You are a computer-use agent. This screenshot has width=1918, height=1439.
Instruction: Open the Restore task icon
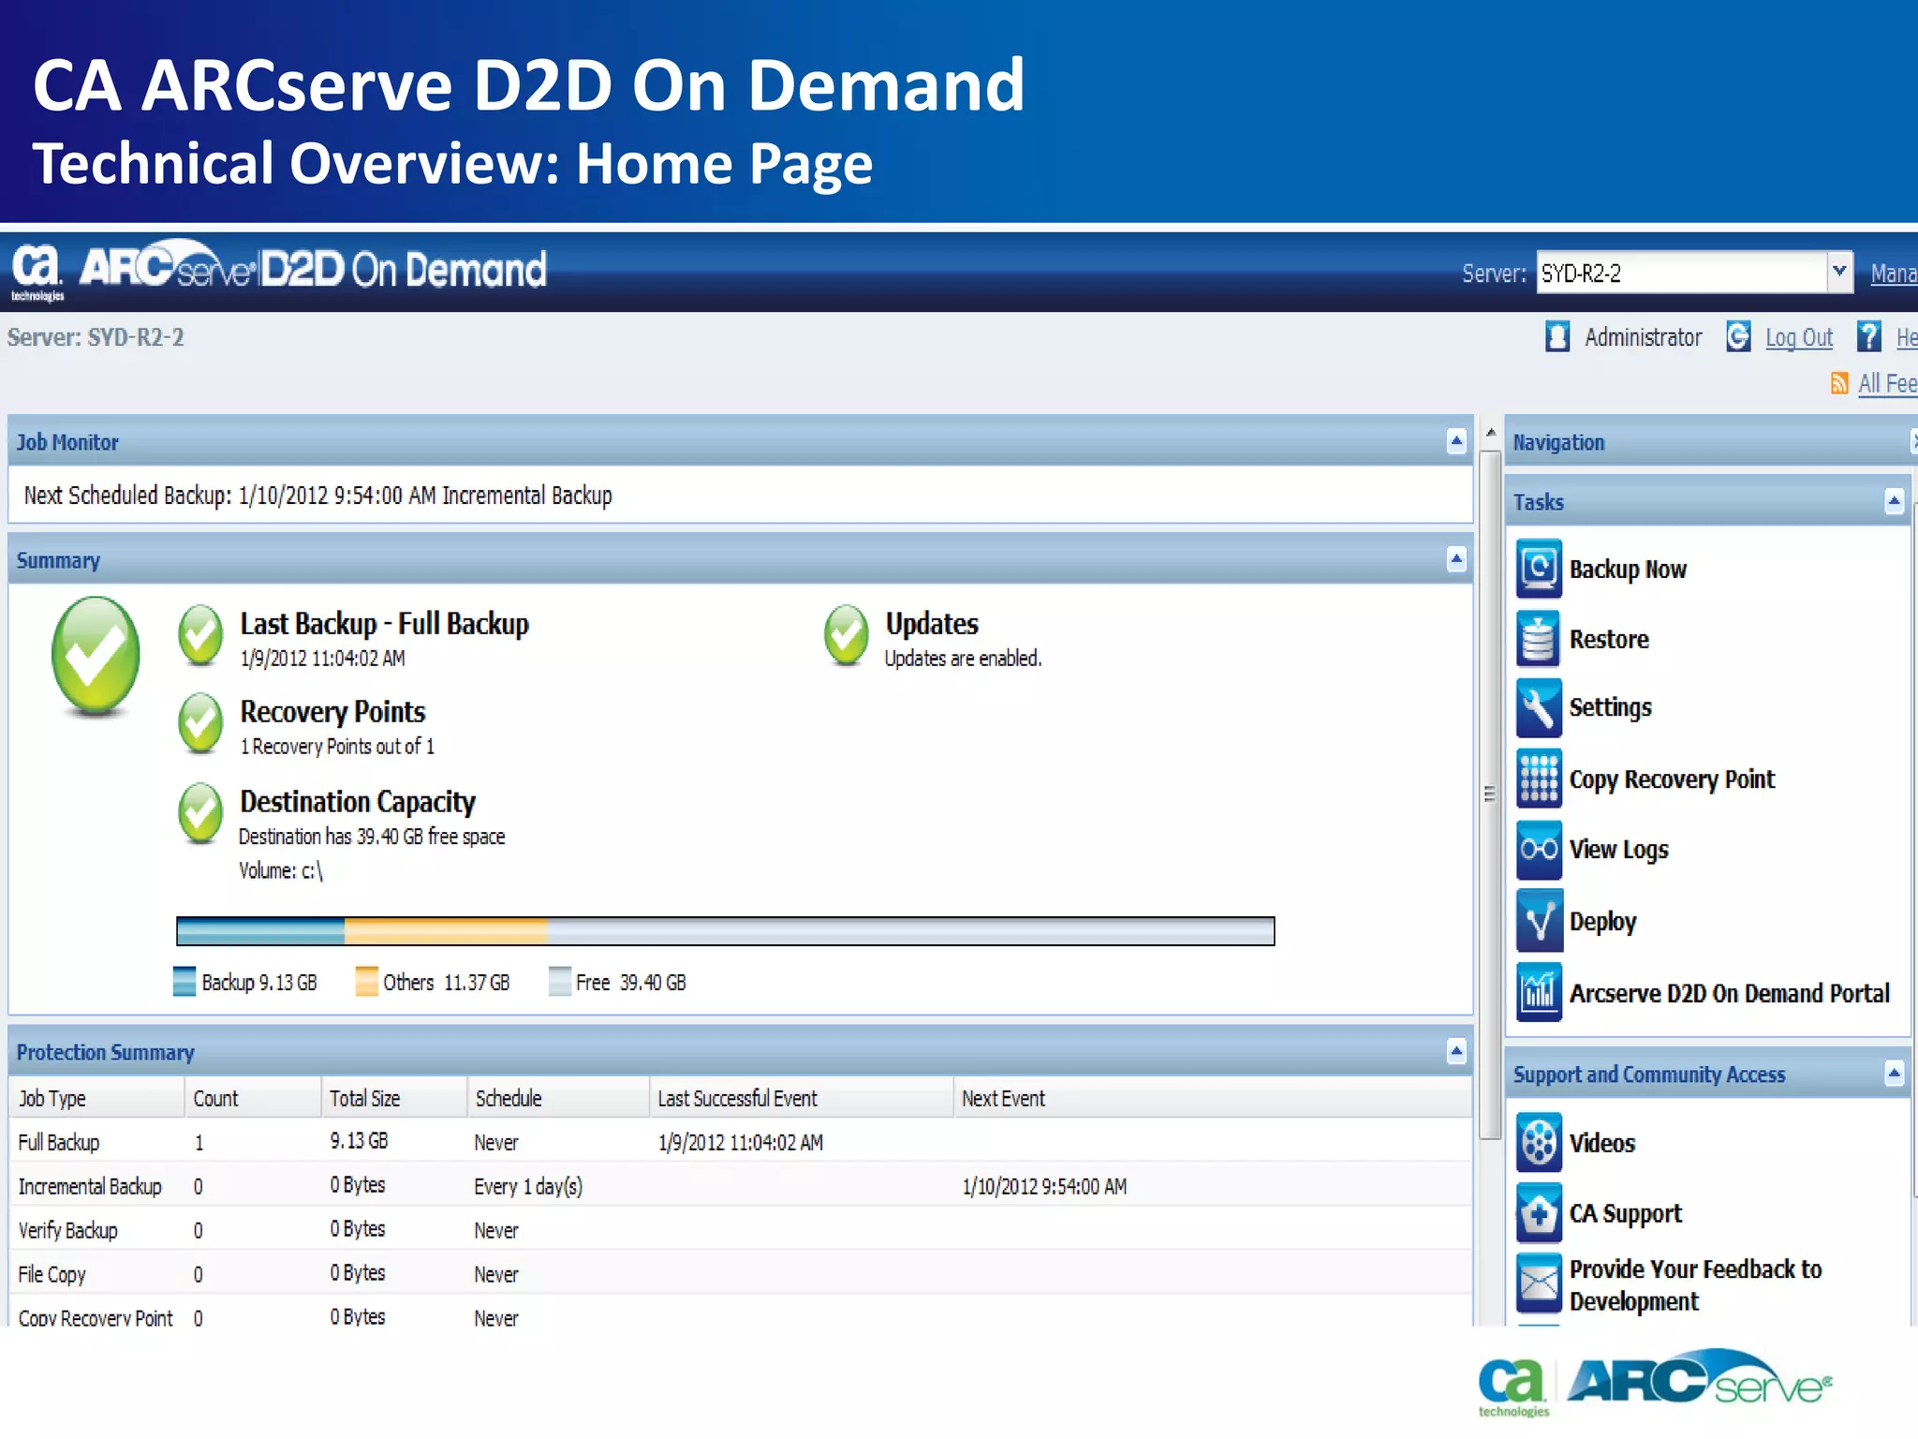pyautogui.click(x=1539, y=639)
